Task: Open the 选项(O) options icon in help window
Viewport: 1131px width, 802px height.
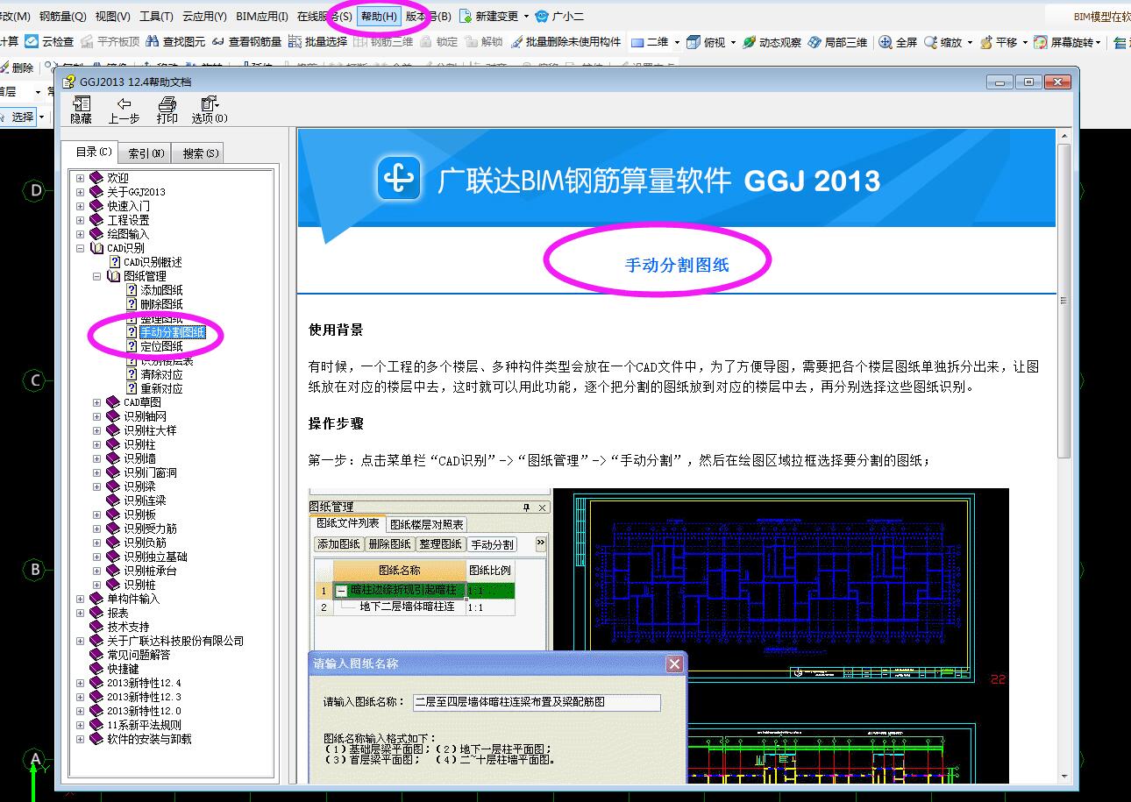Action: [210, 103]
